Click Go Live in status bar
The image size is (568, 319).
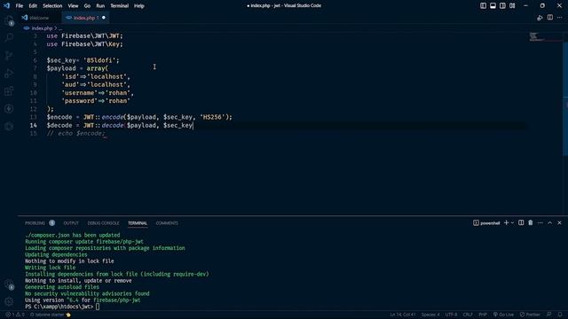(x=503, y=315)
